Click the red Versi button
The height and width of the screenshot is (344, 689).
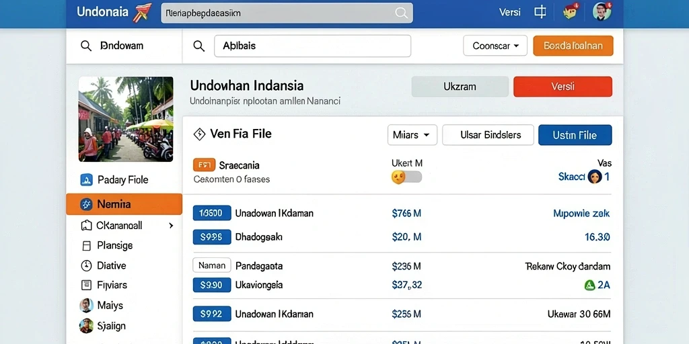pyautogui.click(x=563, y=87)
